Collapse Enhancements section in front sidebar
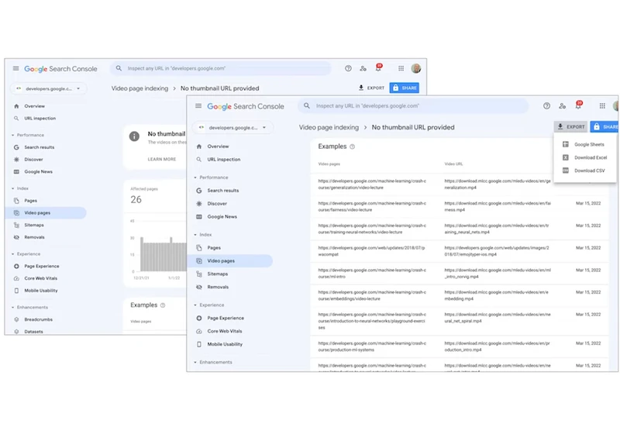 click(x=195, y=362)
